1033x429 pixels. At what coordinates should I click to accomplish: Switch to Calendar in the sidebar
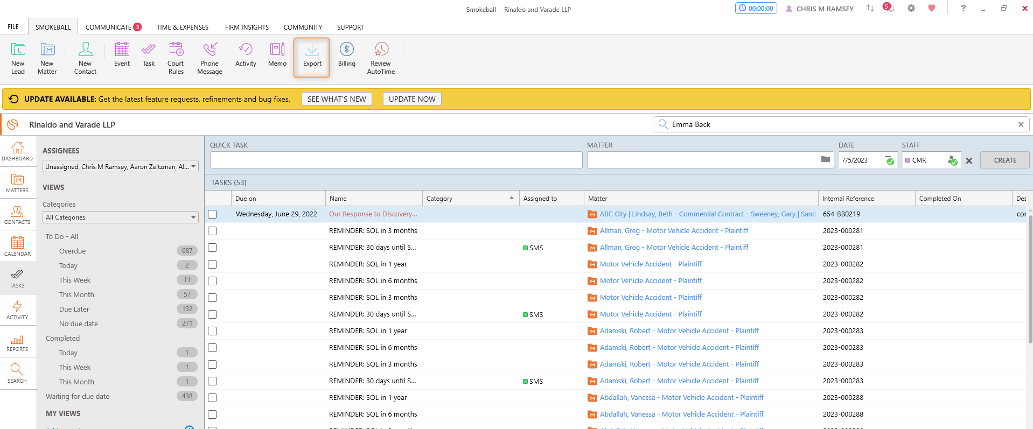(x=17, y=247)
